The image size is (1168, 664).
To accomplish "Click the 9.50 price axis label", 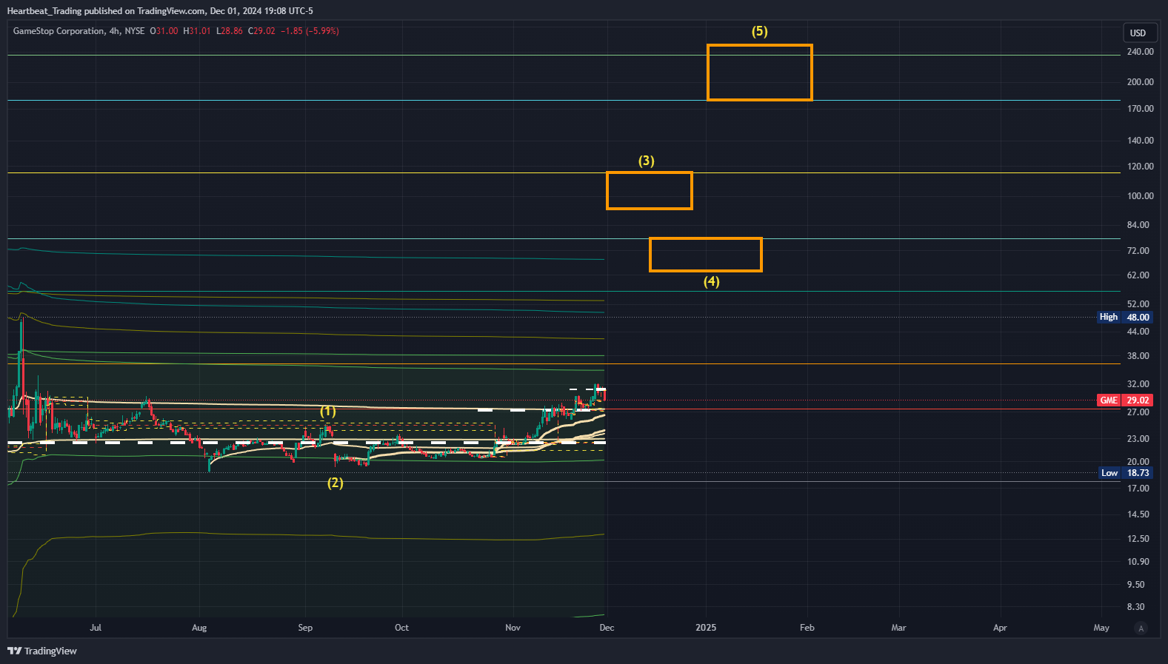I will (1135, 585).
